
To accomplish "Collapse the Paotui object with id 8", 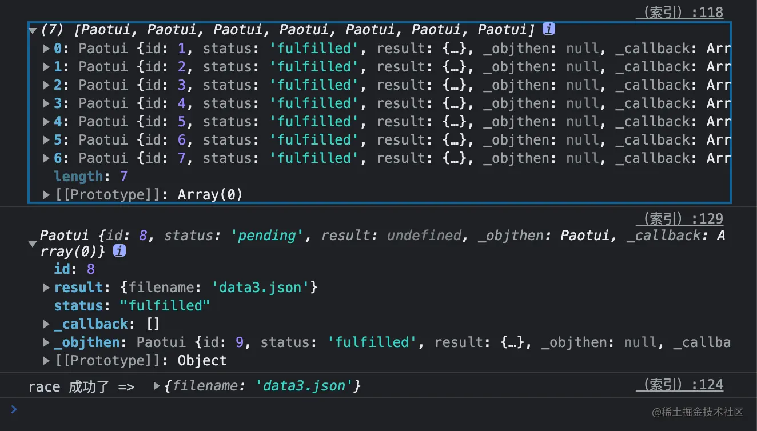I will tap(33, 244).
